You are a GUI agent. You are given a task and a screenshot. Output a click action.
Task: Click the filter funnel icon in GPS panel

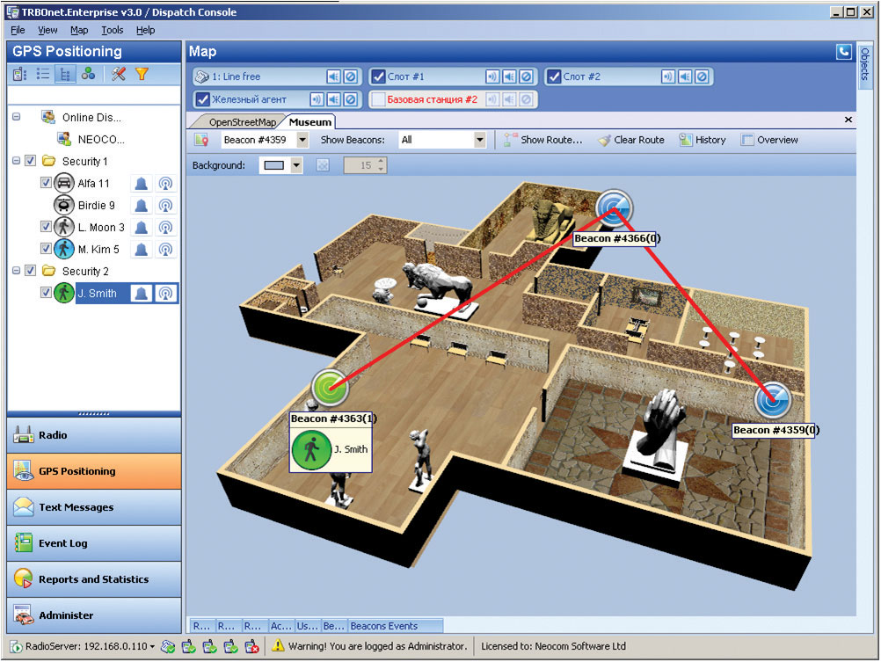pos(142,74)
